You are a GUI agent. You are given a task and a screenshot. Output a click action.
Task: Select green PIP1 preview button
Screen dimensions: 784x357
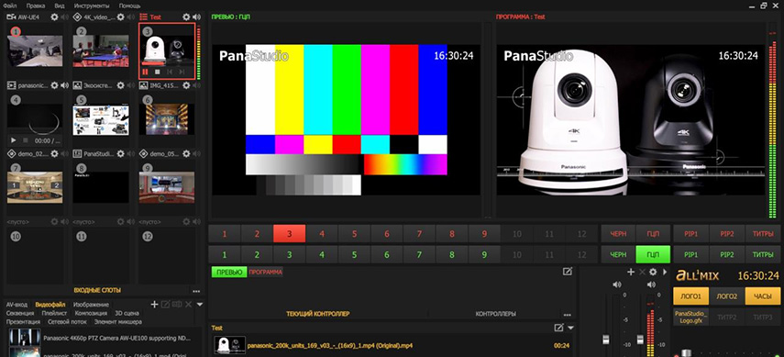(x=691, y=255)
